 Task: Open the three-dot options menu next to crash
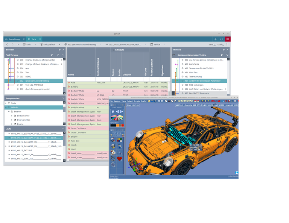[x=227, y=44]
